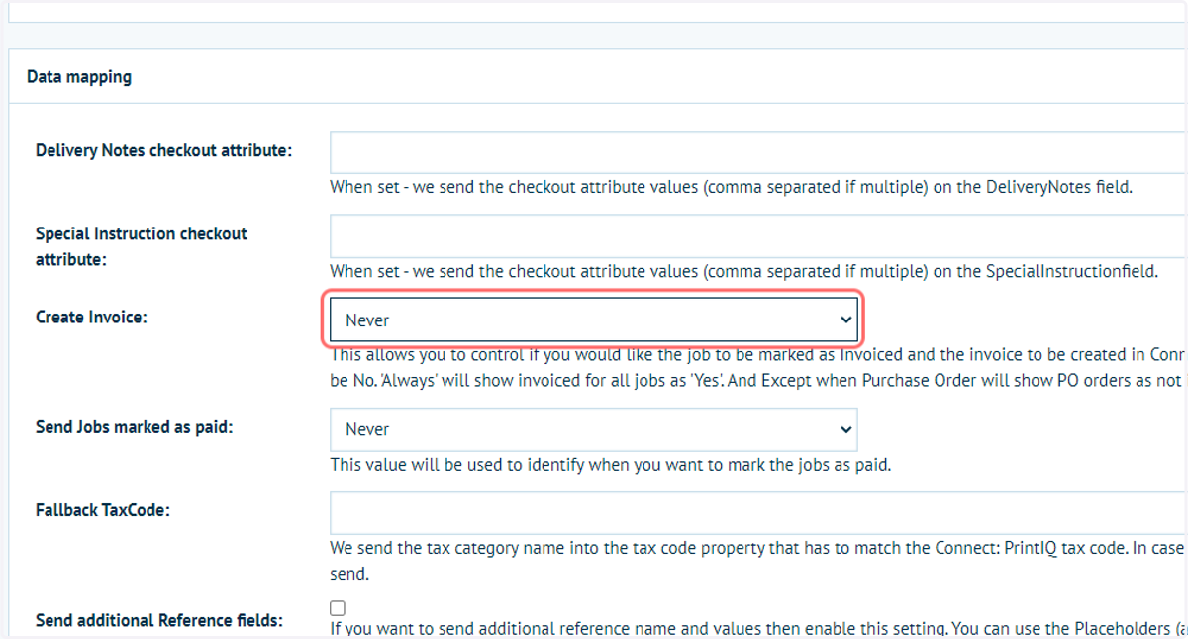The width and height of the screenshot is (1188, 639).
Task: Click the Send additional Reference fields label
Action: (159, 620)
